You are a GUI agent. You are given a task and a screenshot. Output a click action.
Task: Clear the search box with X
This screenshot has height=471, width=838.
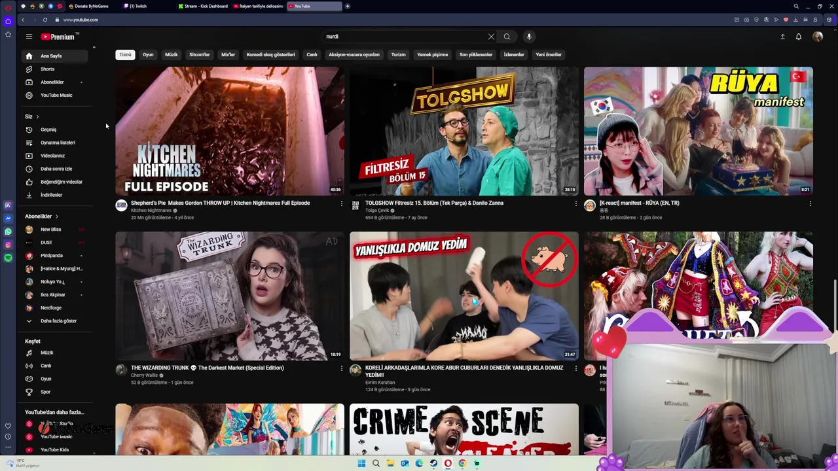pos(491,37)
